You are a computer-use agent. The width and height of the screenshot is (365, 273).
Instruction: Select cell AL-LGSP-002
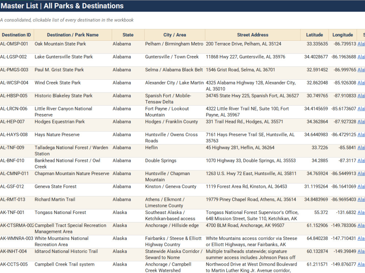coord(17,60)
